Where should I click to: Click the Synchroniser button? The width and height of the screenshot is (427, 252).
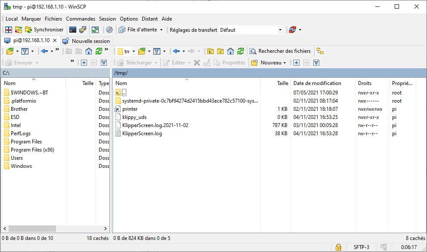44,30
